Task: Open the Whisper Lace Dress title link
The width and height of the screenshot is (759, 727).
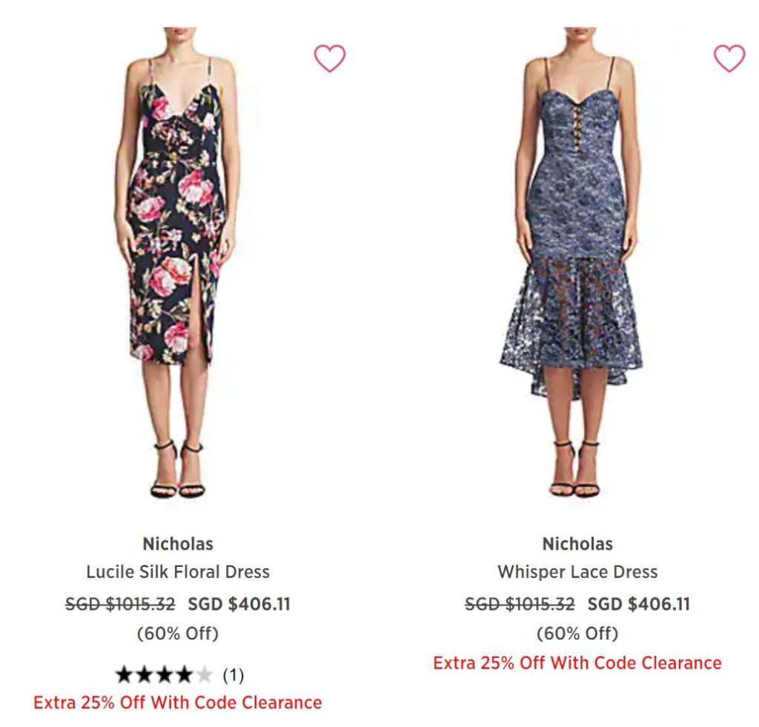Action: tap(577, 572)
